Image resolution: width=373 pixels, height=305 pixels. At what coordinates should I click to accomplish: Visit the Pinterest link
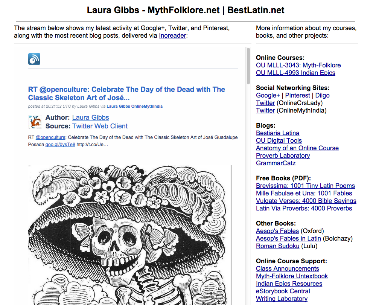click(x=298, y=95)
